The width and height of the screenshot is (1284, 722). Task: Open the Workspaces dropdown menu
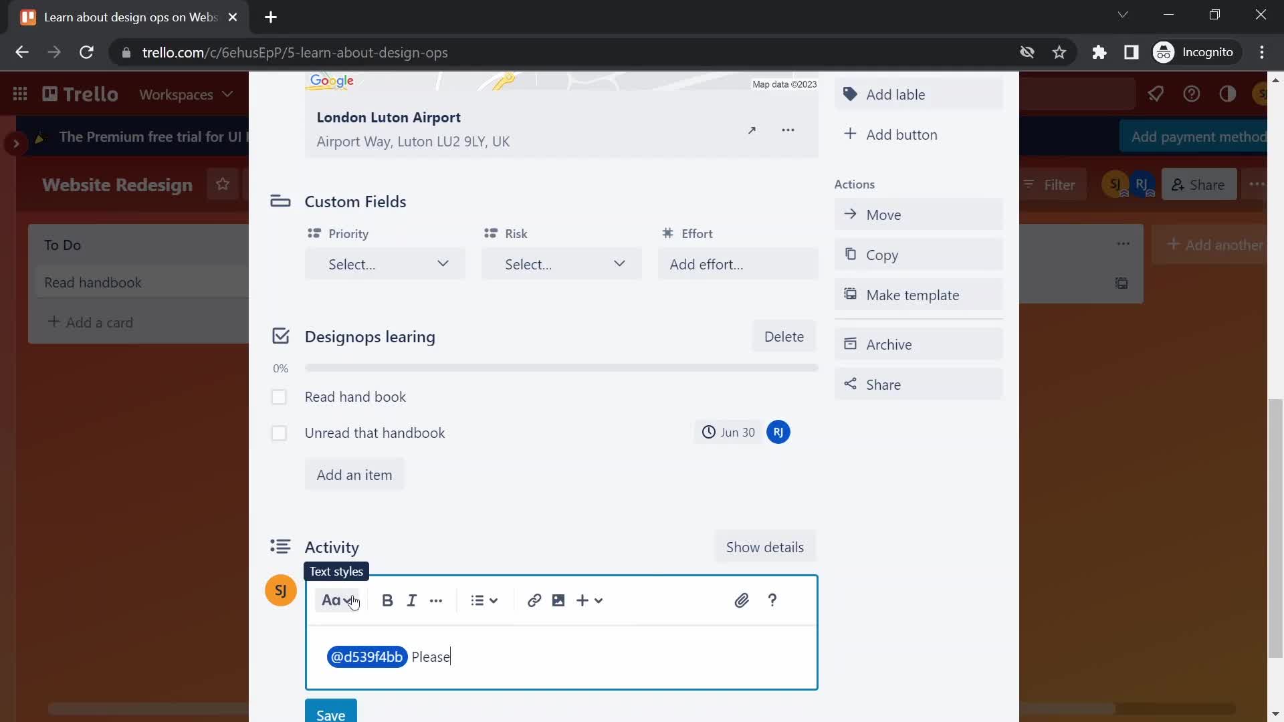click(186, 94)
